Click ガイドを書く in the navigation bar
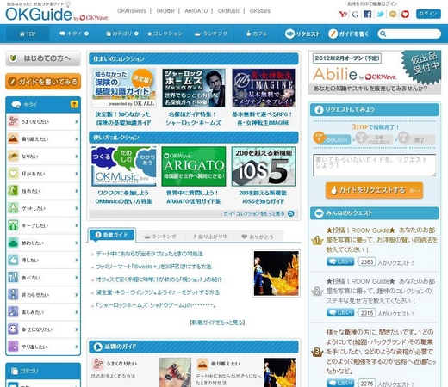The width and height of the screenshot is (448, 387). pyautogui.click(x=348, y=34)
